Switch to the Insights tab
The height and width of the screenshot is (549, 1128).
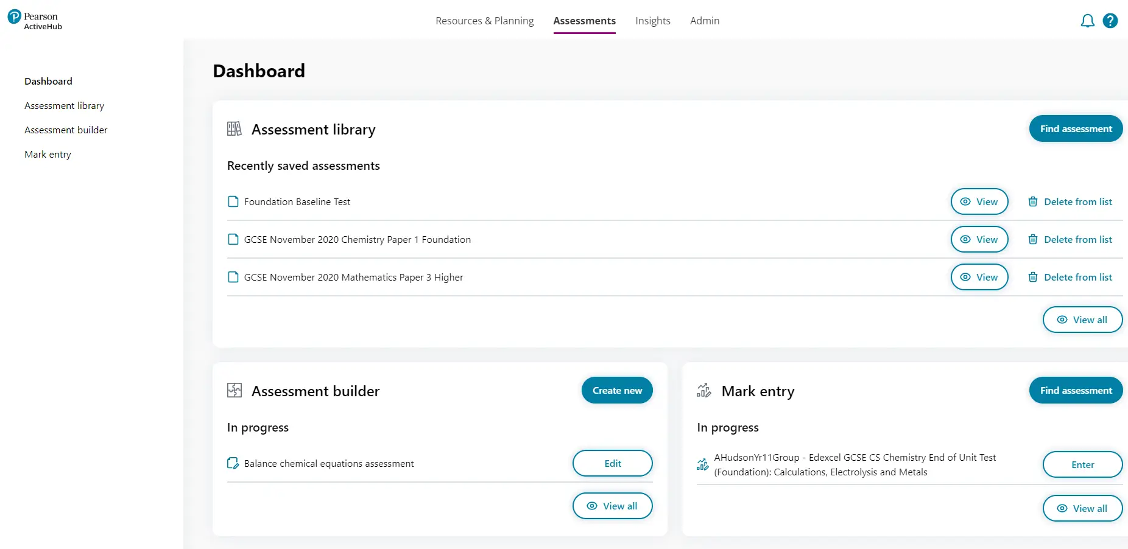tap(652, 21)
